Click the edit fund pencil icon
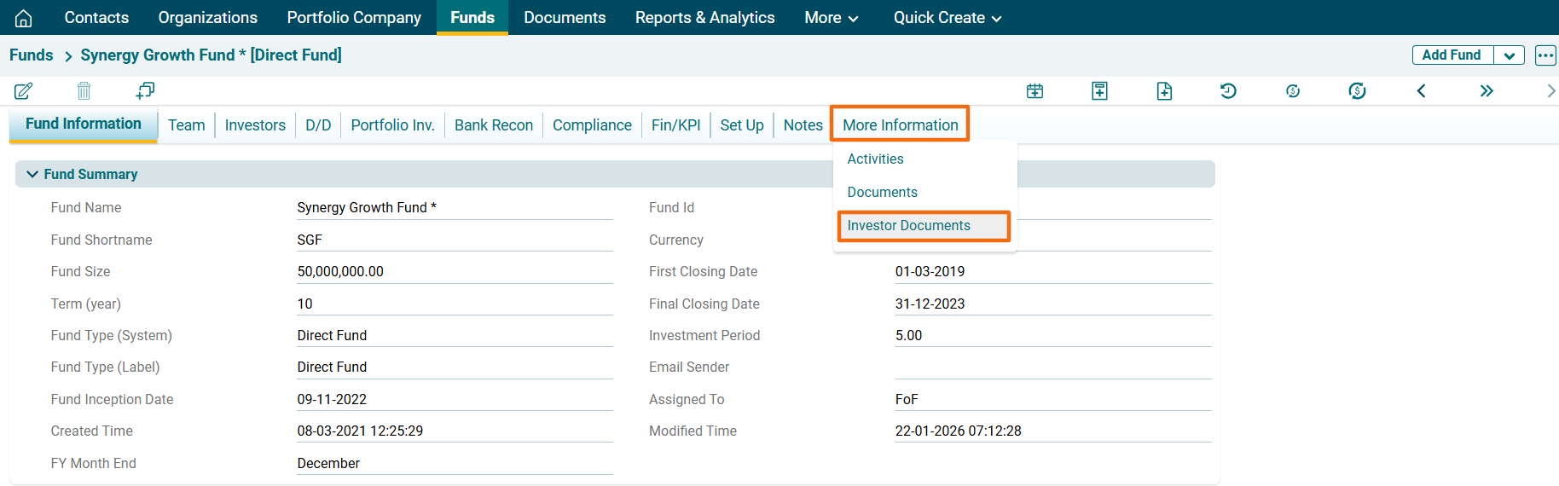1559x486 pixels. coord(24,90)
